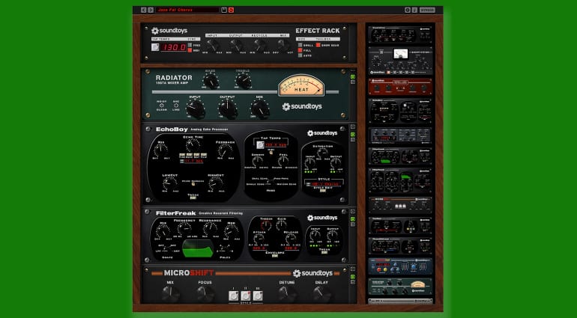The width and height of the screenshot is (577, 318).
Task: Click the Radiator Heat VU meter
Action: pyautogui.click(x=301, y=87)
